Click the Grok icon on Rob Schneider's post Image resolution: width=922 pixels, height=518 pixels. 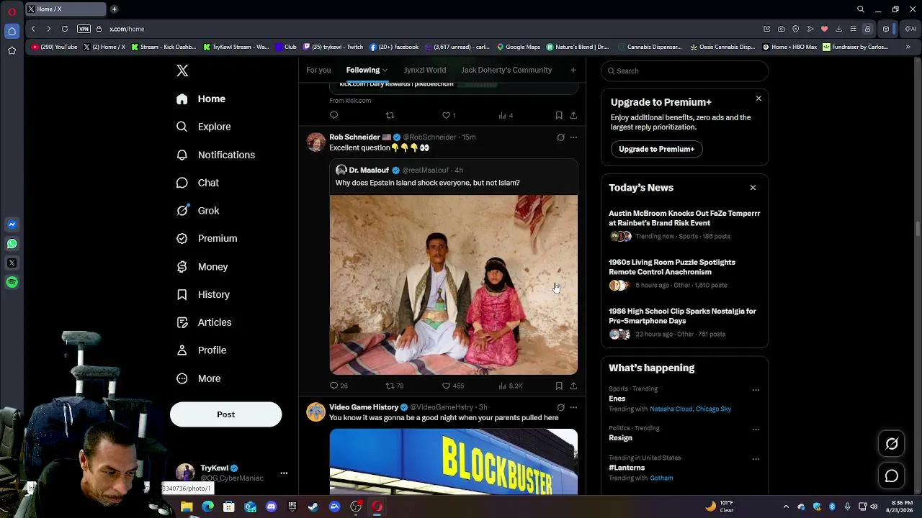[x=560, y=137]
